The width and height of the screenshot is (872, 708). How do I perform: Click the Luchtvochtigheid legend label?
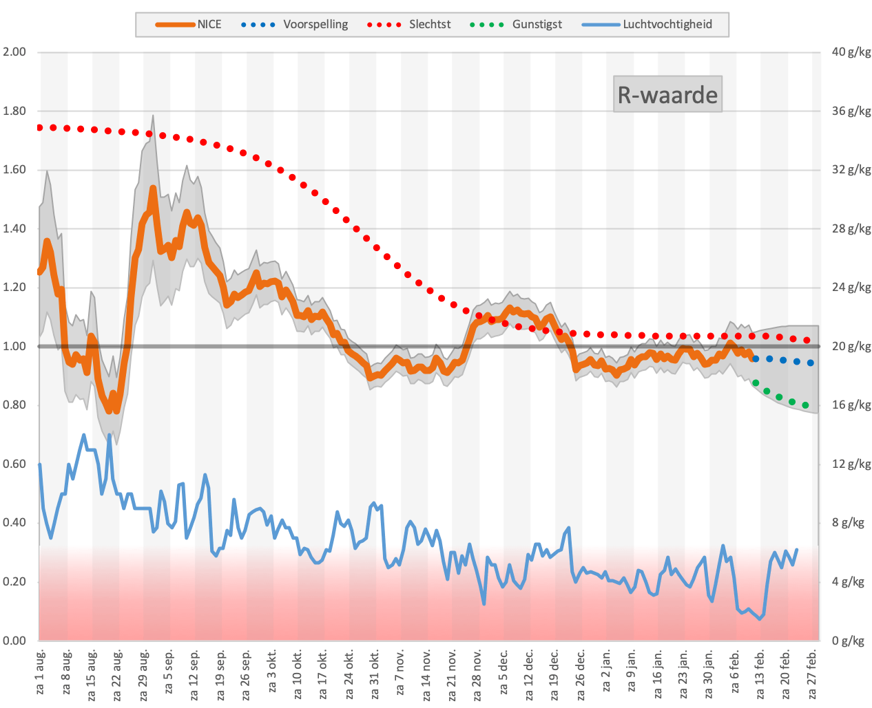click(x=667, y=25)
